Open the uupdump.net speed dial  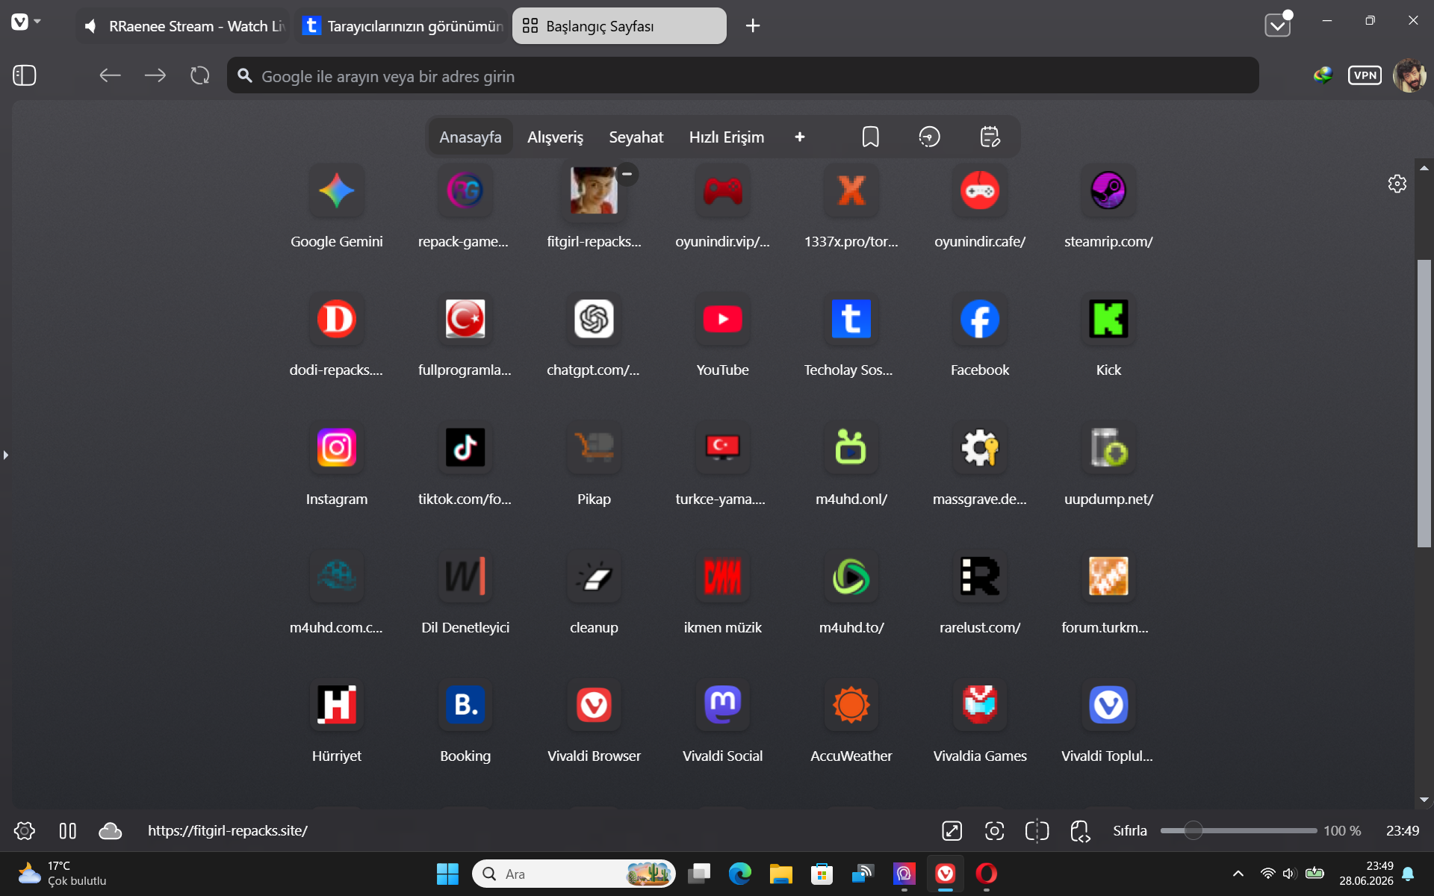point(1108,448)
